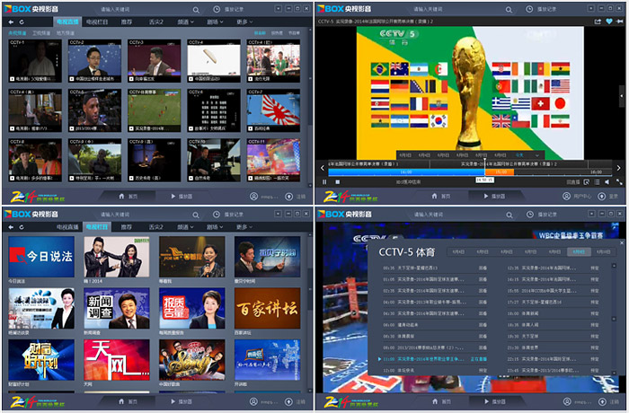This screenshot has height=413, width=629.
Task: Open 百家讲坛 program thumbnail
Action: coord(267,308)
